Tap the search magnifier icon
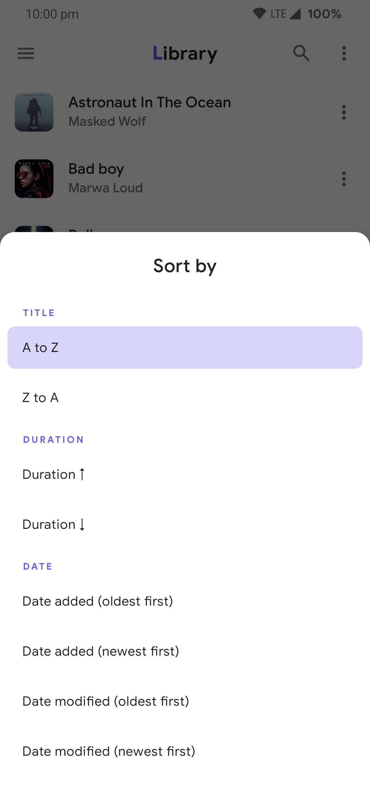 [301, 53]
